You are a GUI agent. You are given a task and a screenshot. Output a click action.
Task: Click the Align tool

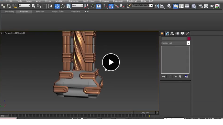[162, 6]
